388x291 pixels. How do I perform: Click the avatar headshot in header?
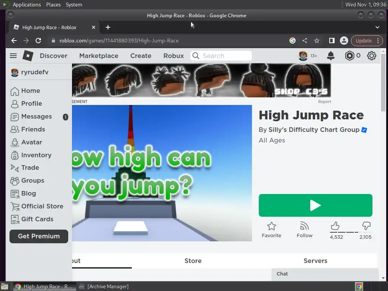click(303, 56)
